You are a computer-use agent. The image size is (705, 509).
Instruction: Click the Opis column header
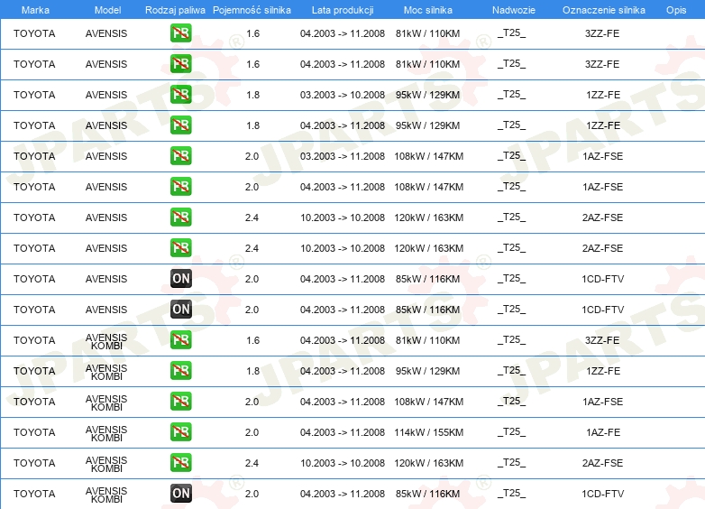click(676, 10)
